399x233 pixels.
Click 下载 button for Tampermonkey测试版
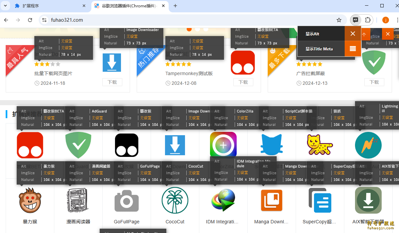click(x=243, y=82)
